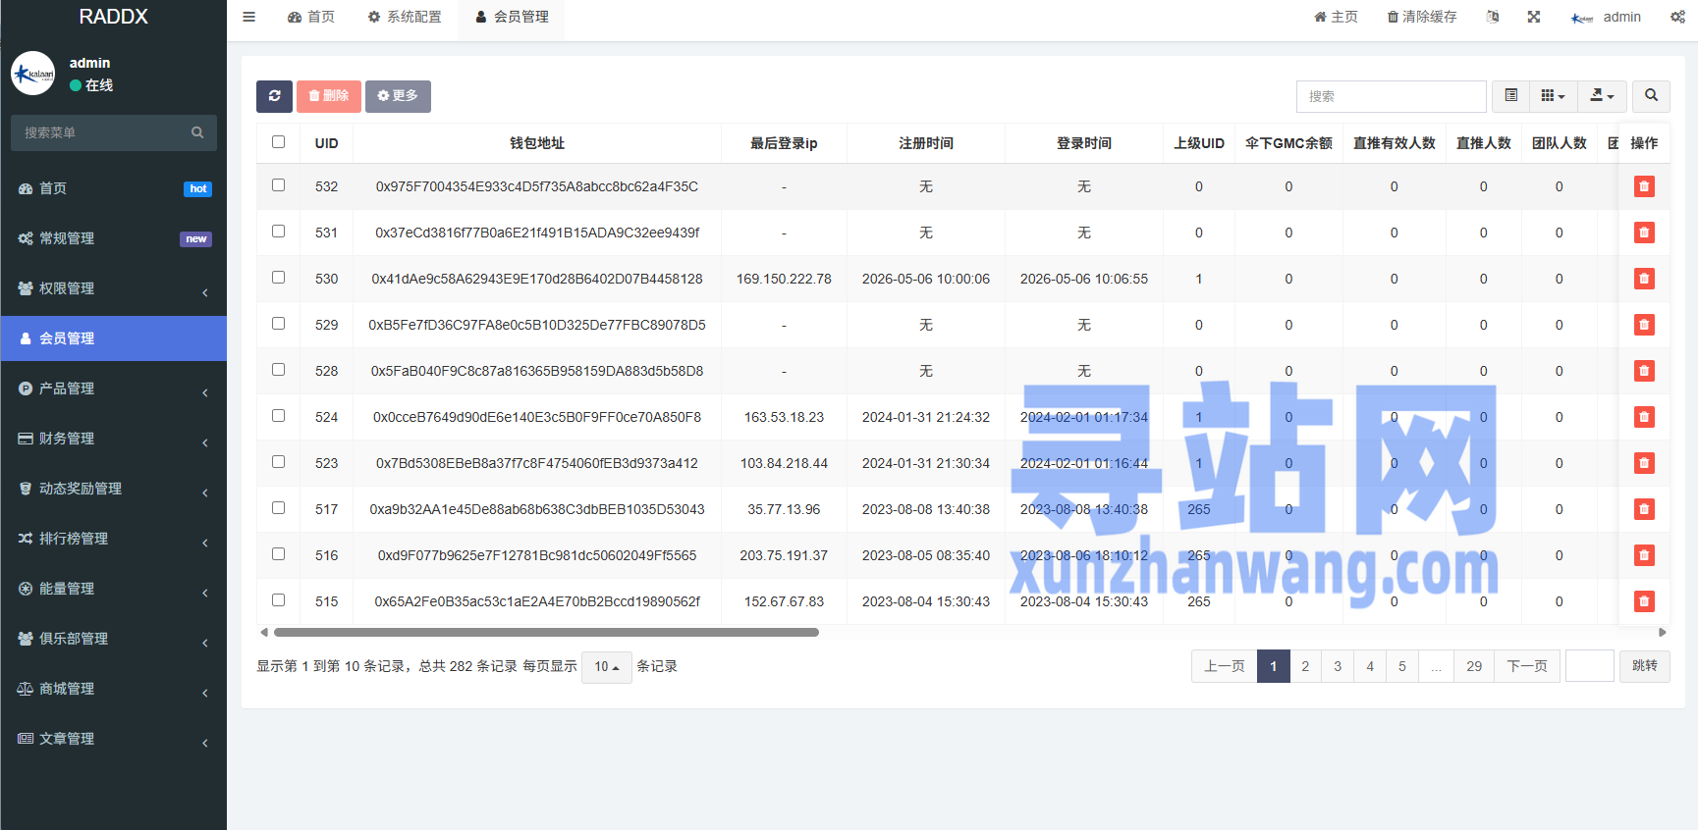Open the language translate icon

(x=1493, y=17)
